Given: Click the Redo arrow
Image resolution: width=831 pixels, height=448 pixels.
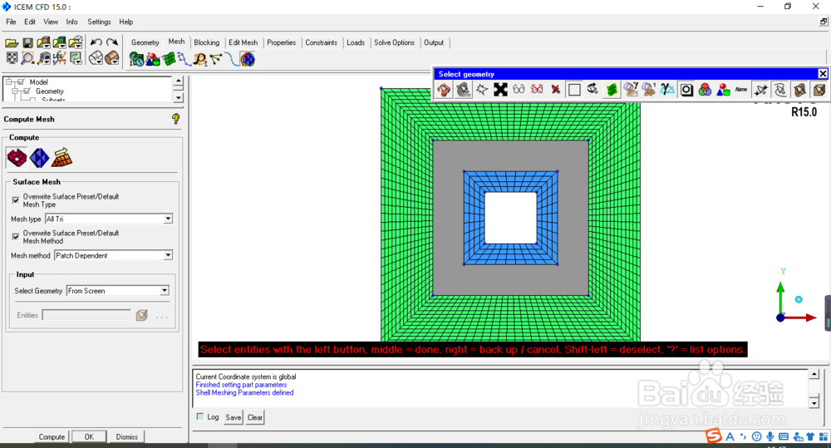Looking at the screenshot, I should point(112,42).
